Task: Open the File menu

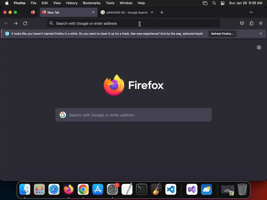Action: (x=34, y=3)
